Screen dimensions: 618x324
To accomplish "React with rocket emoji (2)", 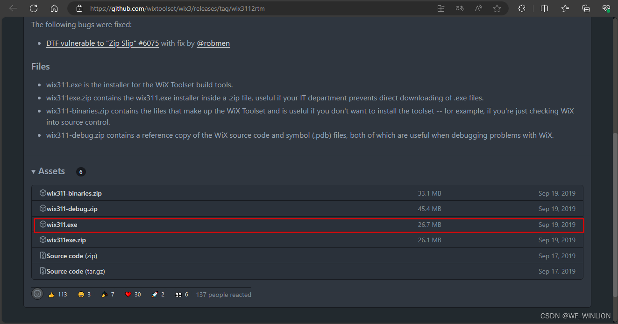I will click(x=158, y=295).
